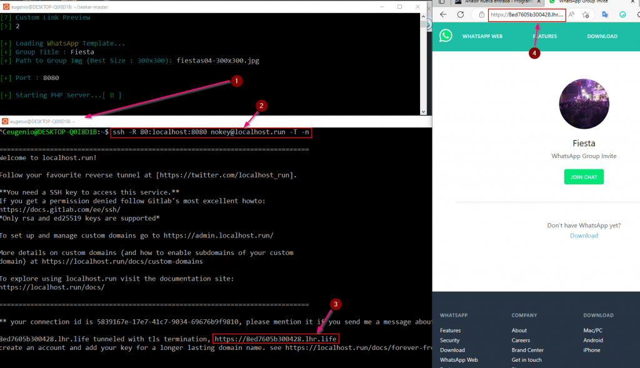Viewport: 640px width, 368px height.
Task: Click the https://8ed7605b300428.lhr.life tunnel URL
Action: 276,339
